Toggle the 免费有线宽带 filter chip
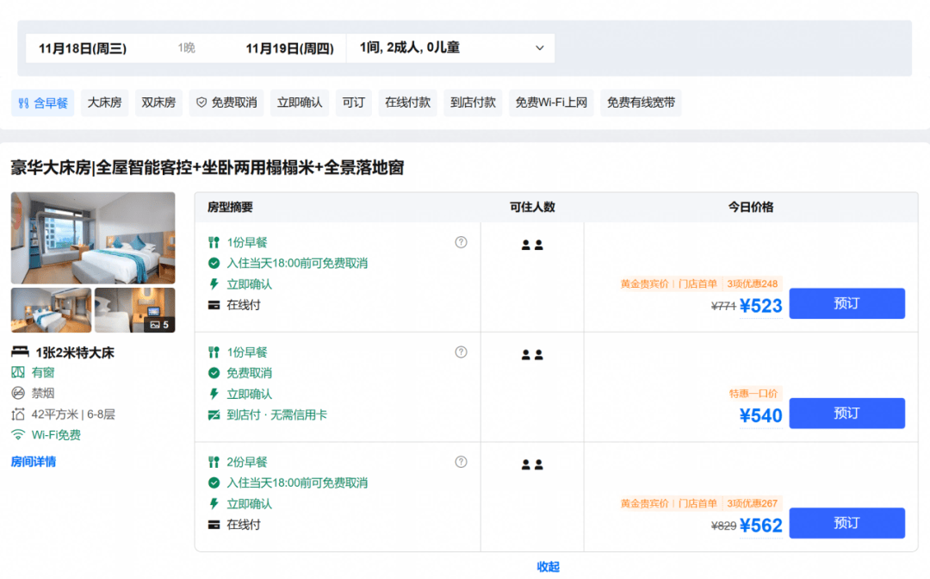The width and height of the screenshot is (930, 579). click(x=641, y=103)
